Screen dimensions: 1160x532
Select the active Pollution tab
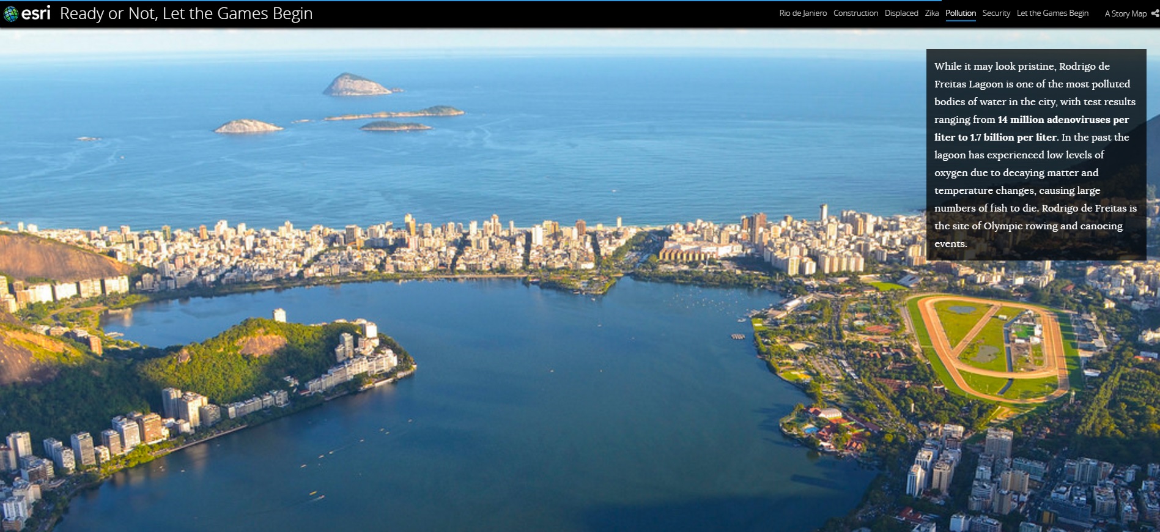[x=960, y=13]
